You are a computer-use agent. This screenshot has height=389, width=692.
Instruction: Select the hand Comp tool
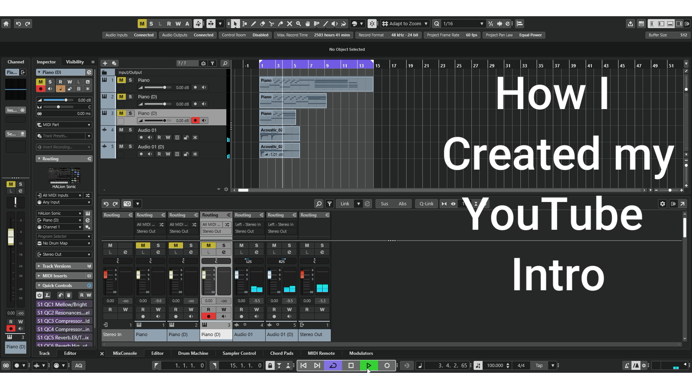pyautogui.click(x=308, y=24)
